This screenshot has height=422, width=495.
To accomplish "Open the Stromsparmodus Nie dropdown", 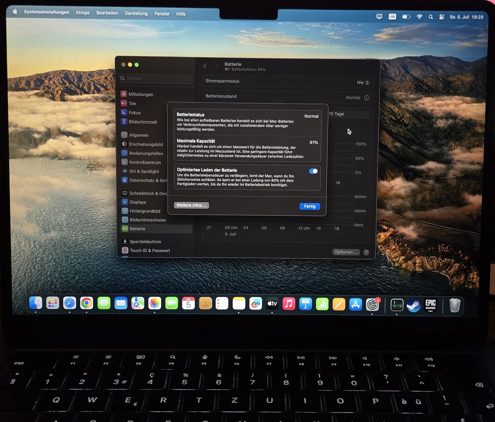I will 363,83.
